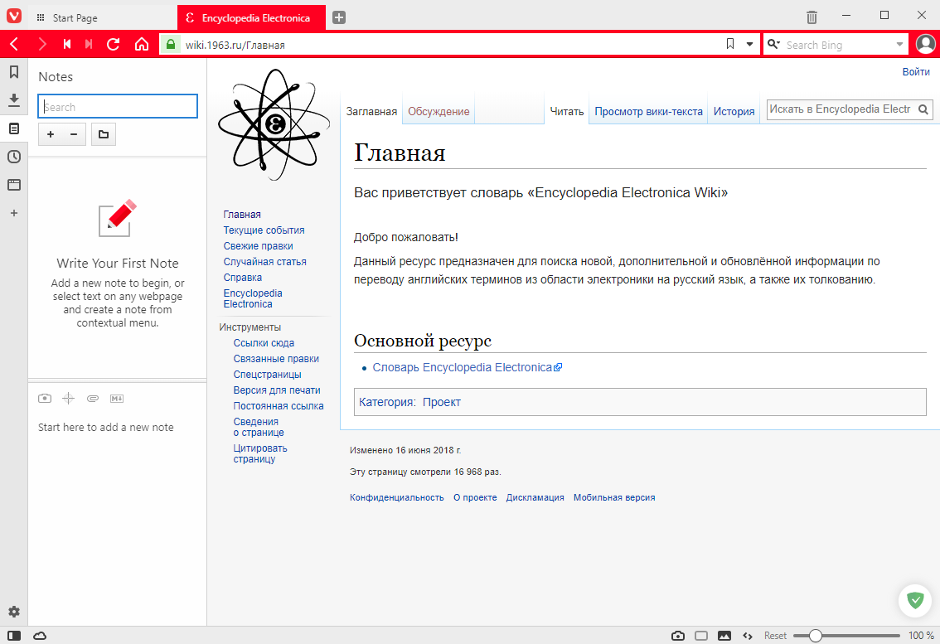The height and width of the screenshot is (644, 940).
Task: Reload the current page
Action: (114, 45)
